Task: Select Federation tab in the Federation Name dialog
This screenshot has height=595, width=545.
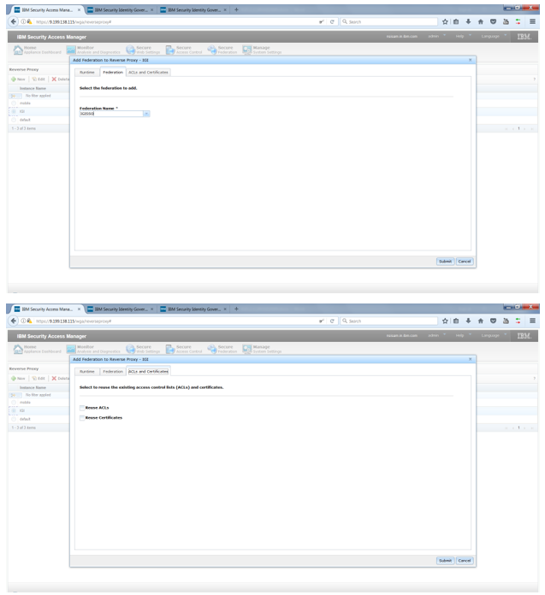Action: [113, 72]
